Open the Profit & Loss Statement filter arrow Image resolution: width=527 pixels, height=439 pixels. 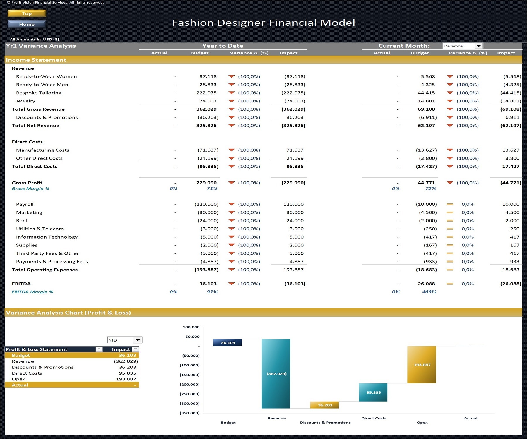coord(99,349)
